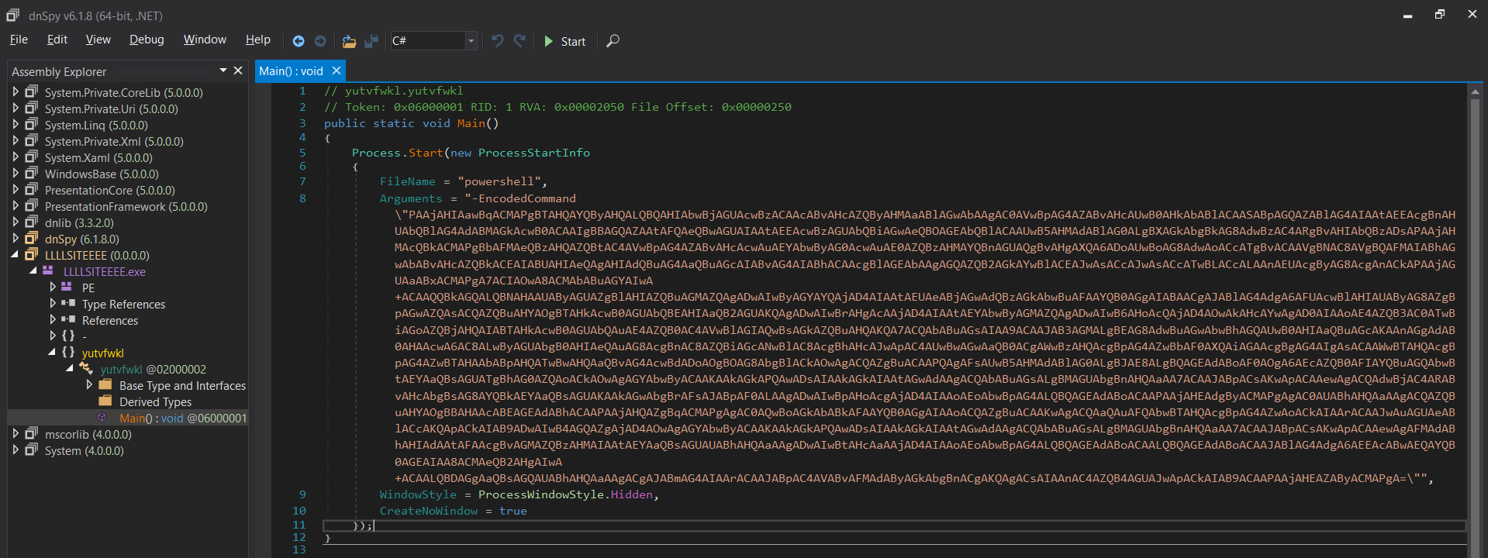The image size is (1488, 558).
Task: Click the Main() method cube icon
Action: click(102, 417)
